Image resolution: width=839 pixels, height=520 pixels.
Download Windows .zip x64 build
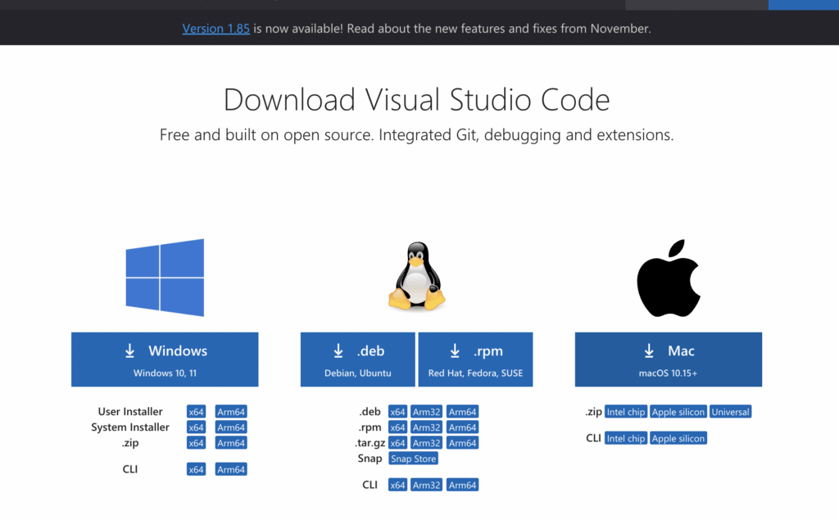click(x=196, y=443)
